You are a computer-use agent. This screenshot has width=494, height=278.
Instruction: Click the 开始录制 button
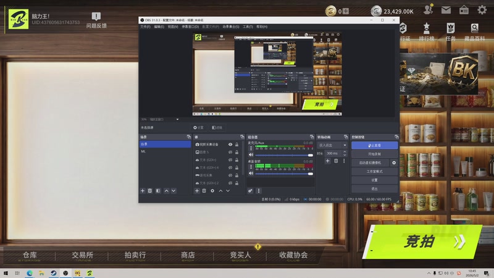(x=374, y=154)
